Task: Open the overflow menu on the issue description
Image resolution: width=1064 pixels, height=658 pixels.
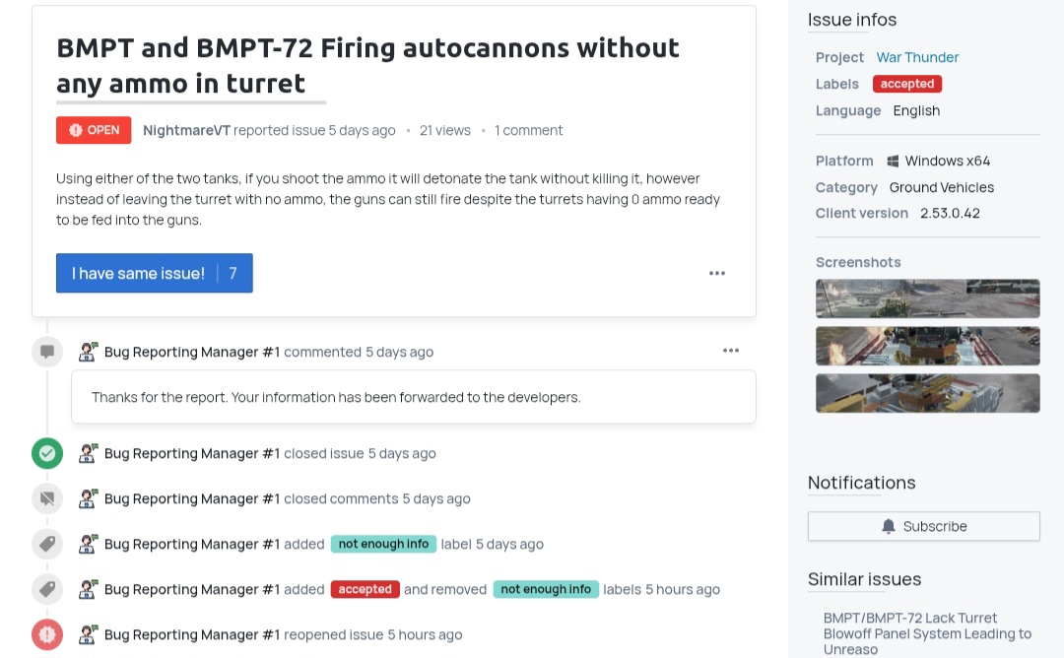Action: 716,273
